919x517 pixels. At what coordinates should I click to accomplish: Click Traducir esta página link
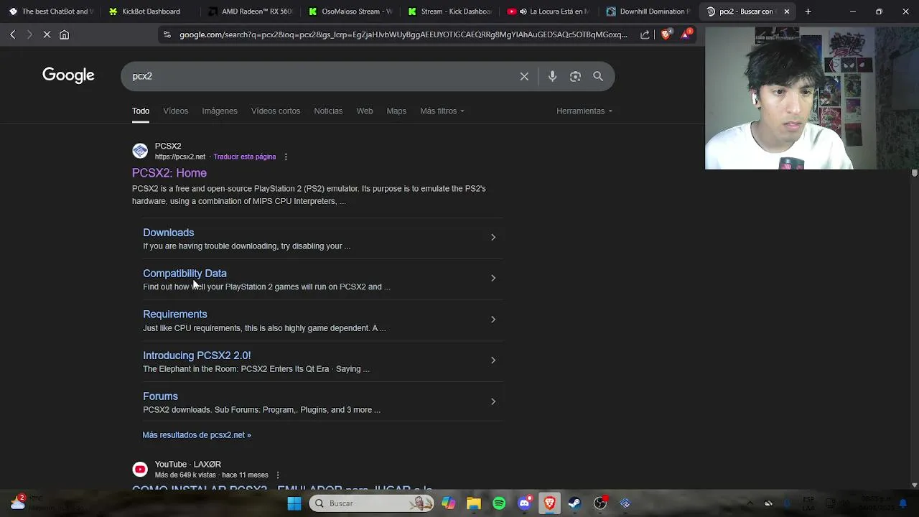click(x=245, y=157)
